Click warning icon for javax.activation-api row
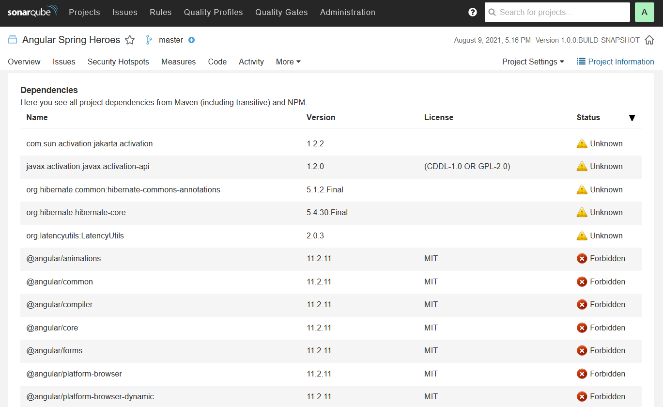 point(582,166)
